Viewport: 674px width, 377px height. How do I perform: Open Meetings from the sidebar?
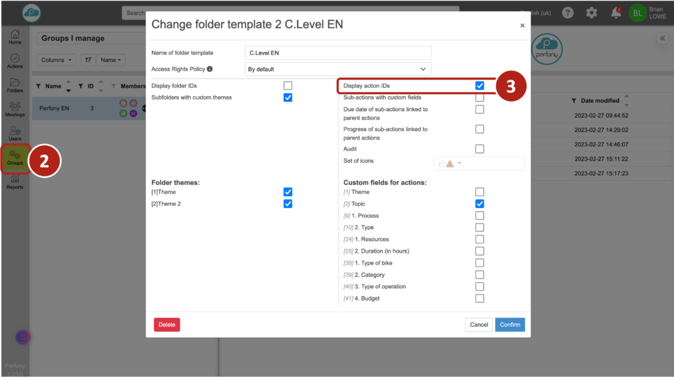tap(14, 109)
